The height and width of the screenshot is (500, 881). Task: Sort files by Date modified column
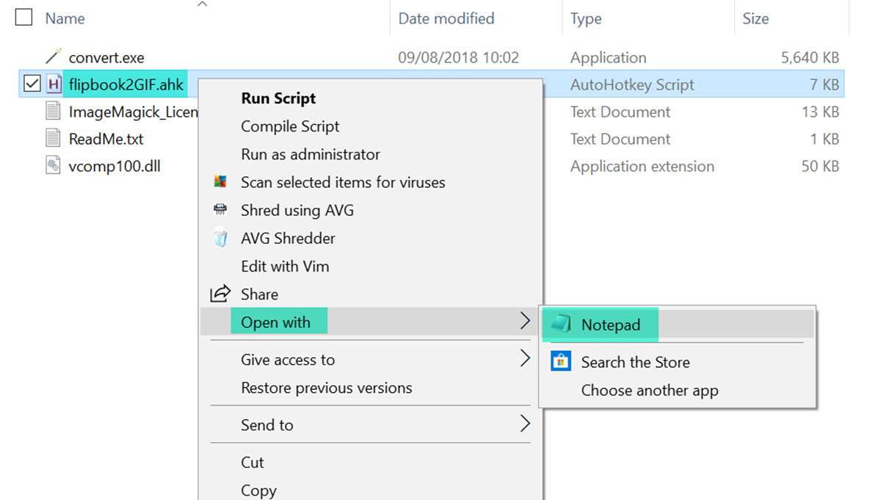coord(446,18)
